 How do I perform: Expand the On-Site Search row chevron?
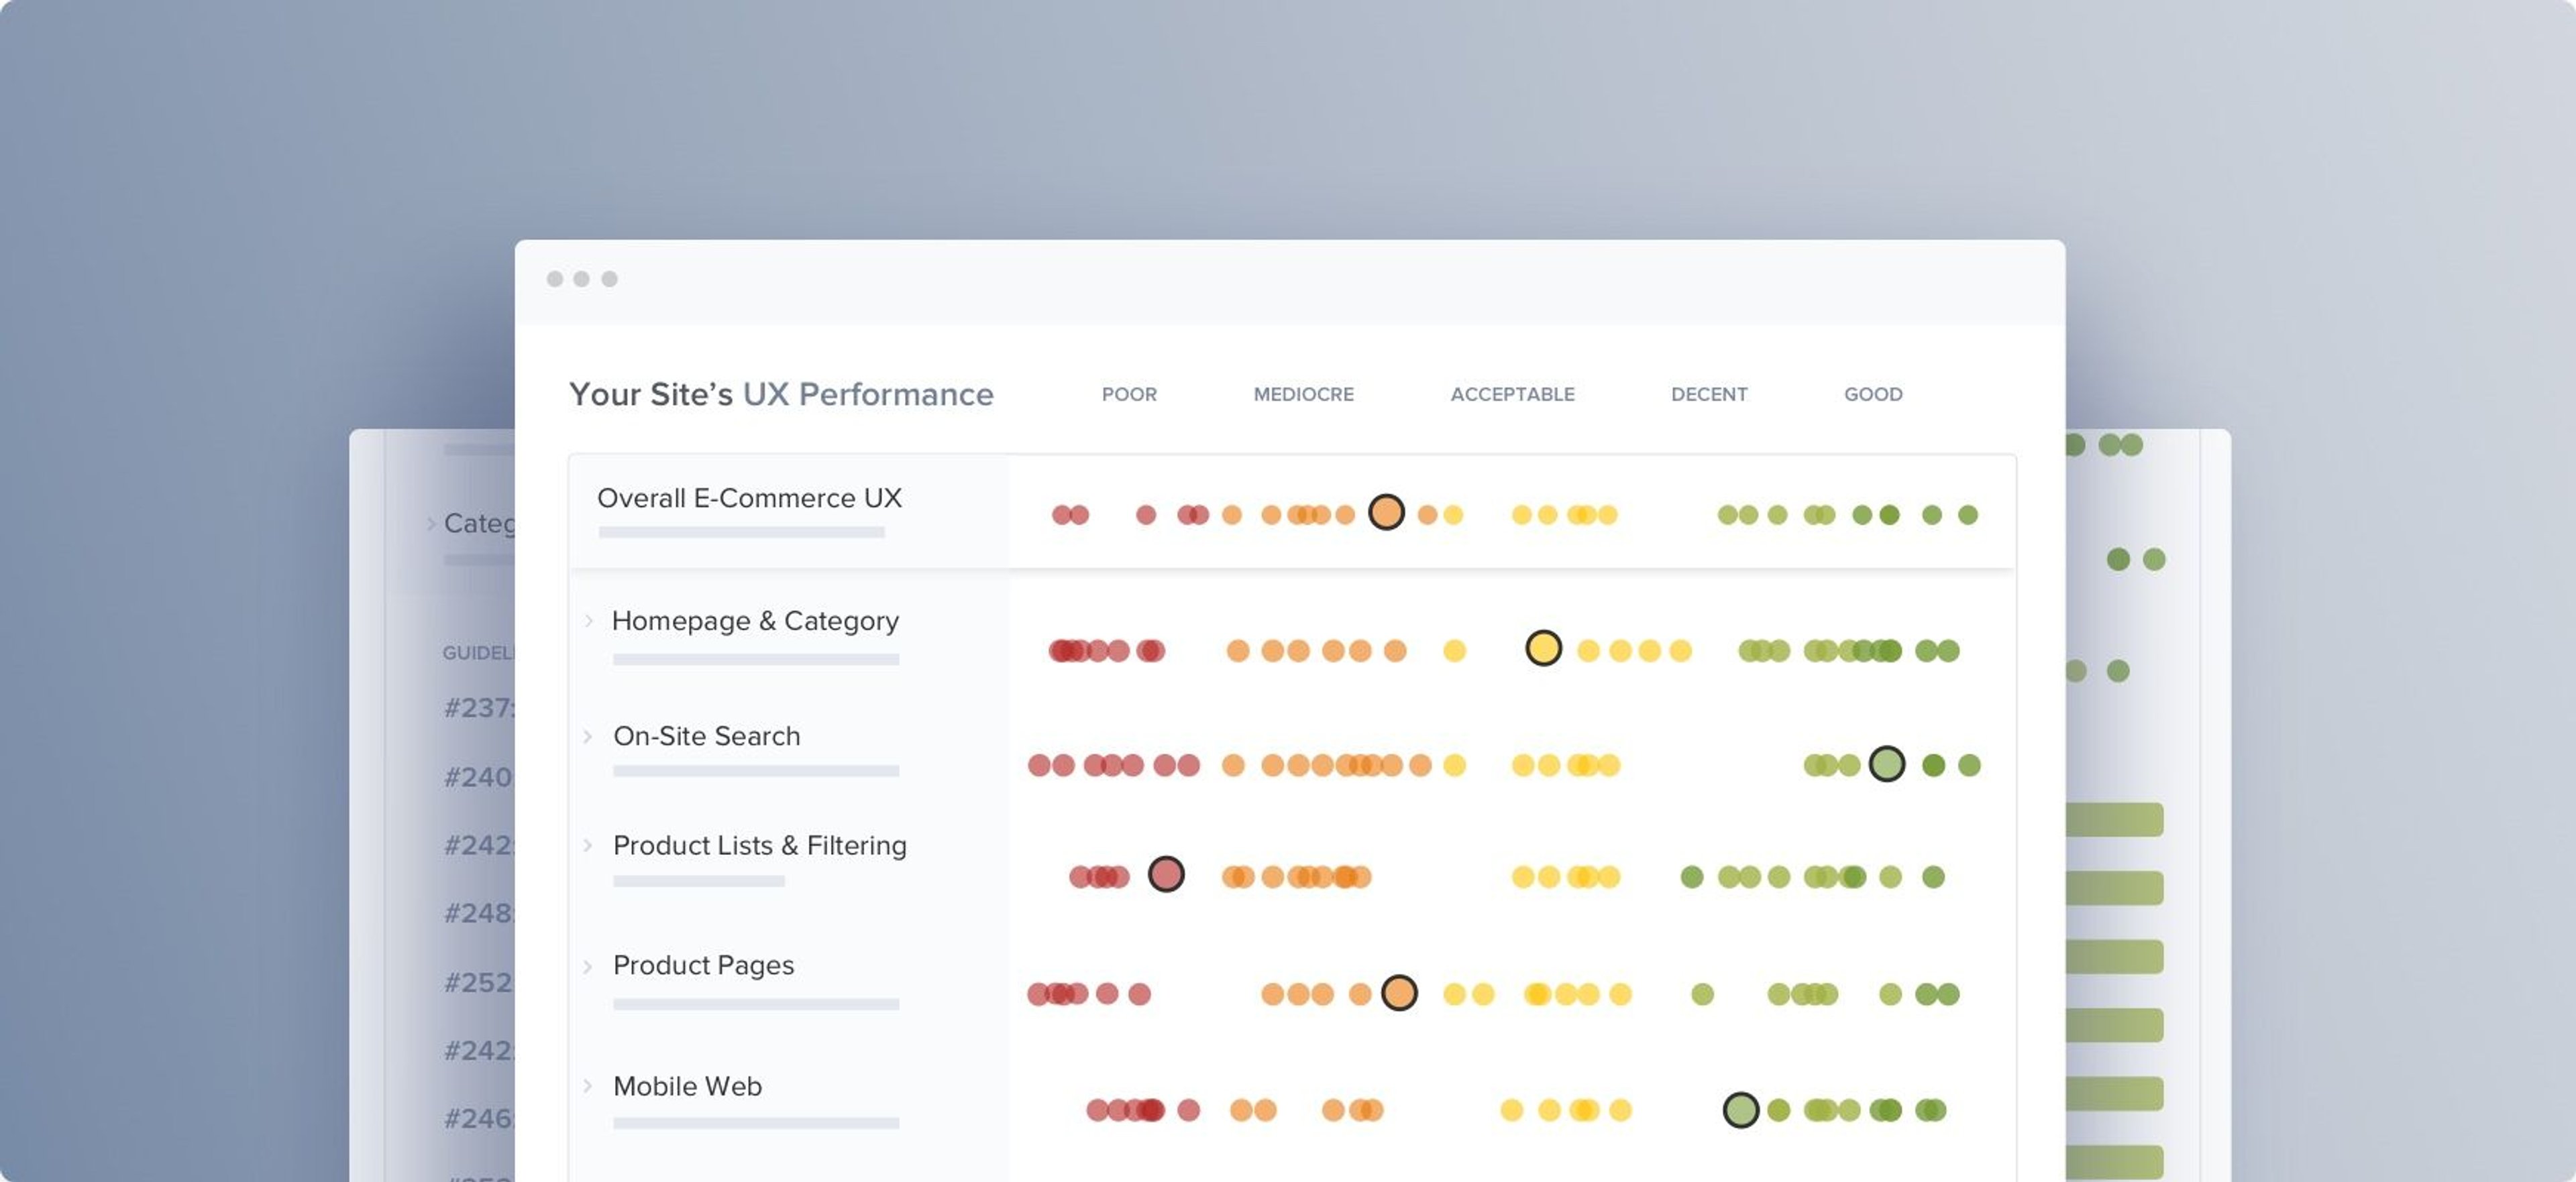588,736
